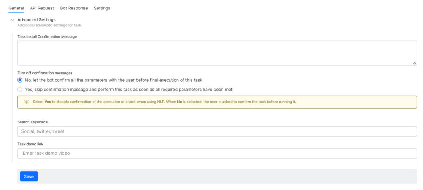
Task: Collapse the Advanced Settings chevron
Action: [x=12, y=20]
